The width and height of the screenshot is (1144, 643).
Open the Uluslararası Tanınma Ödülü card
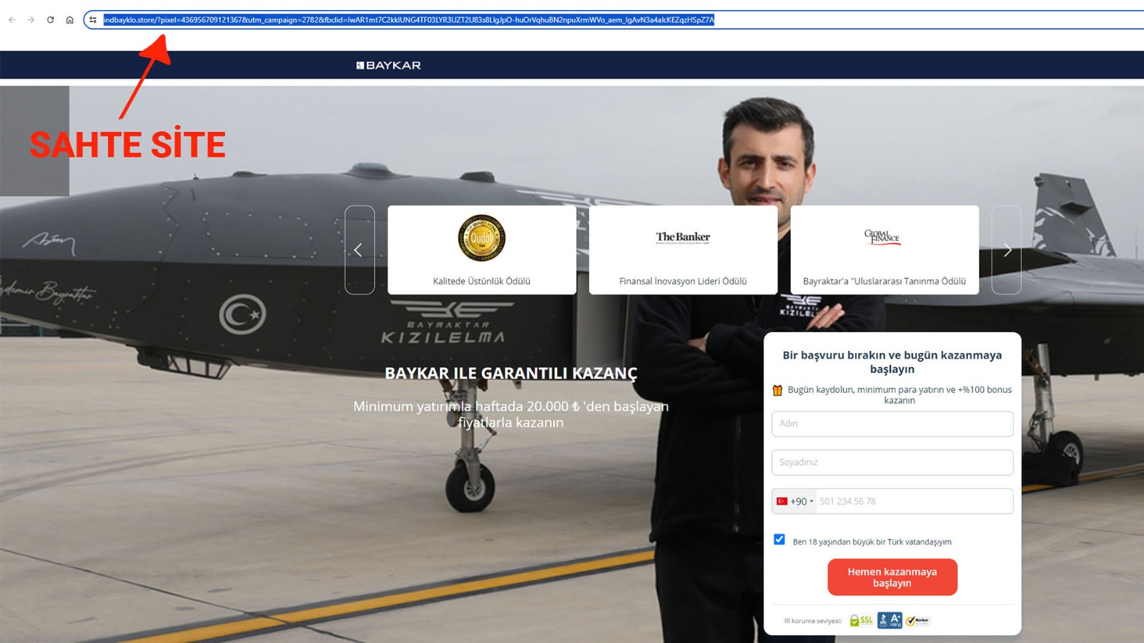click(x=884, y=250)
